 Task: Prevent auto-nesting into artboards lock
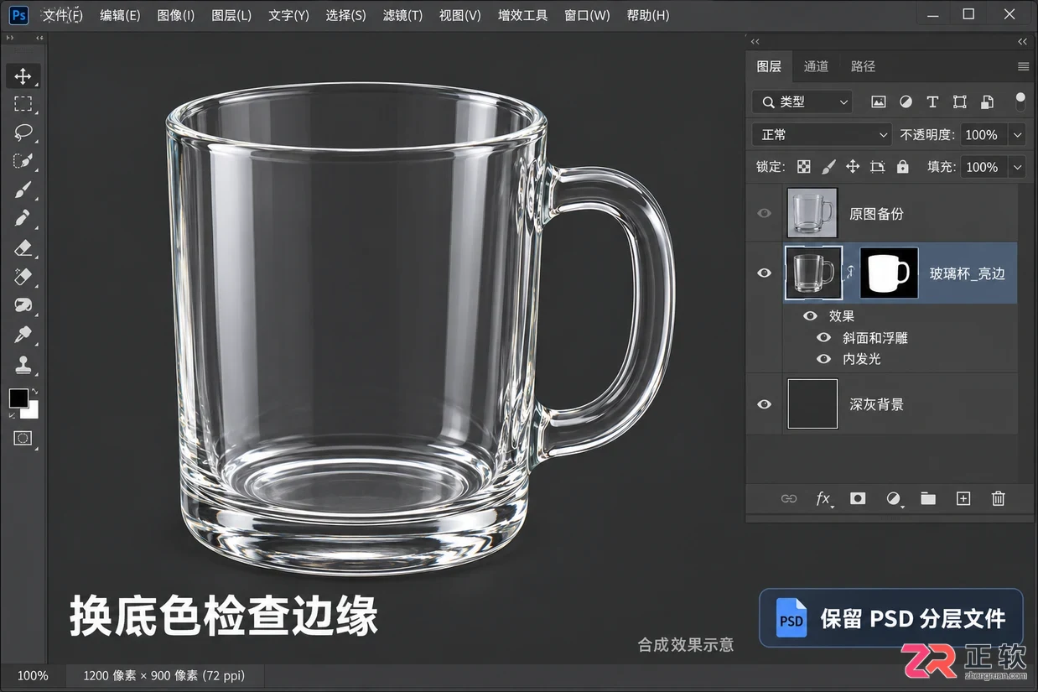coord(877,167)
